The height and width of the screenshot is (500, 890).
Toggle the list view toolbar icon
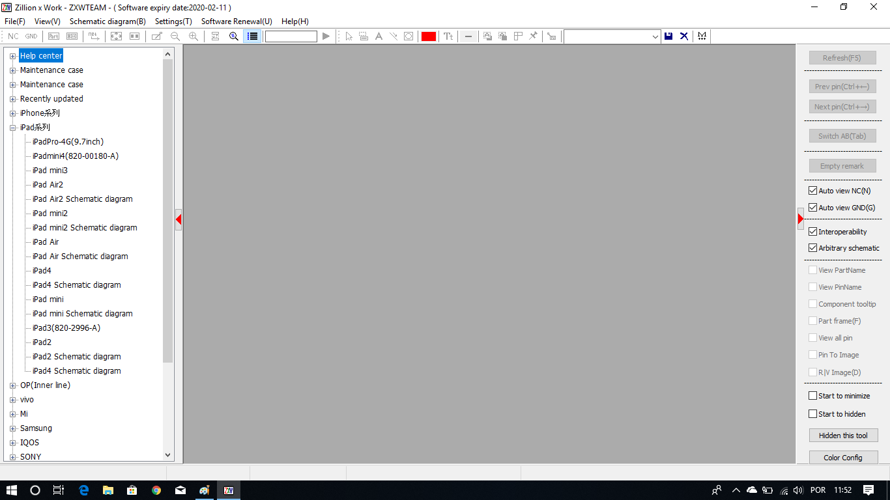pos(252,36)
